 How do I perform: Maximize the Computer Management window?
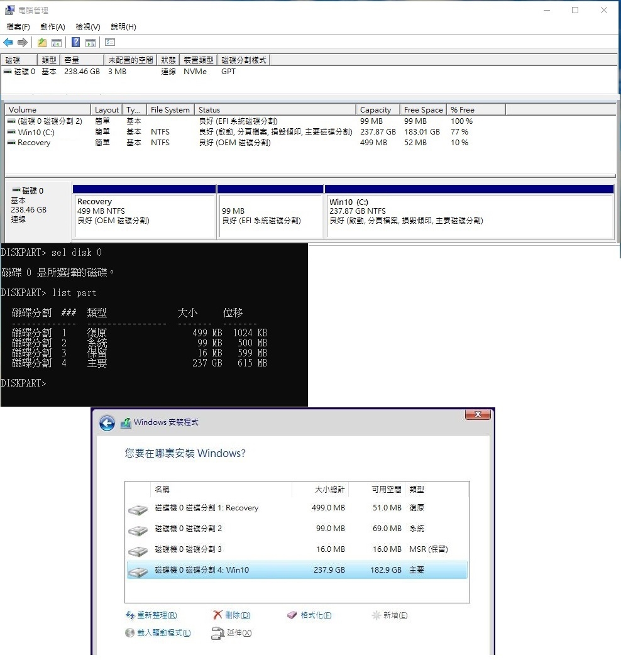[x=575, y=10]
